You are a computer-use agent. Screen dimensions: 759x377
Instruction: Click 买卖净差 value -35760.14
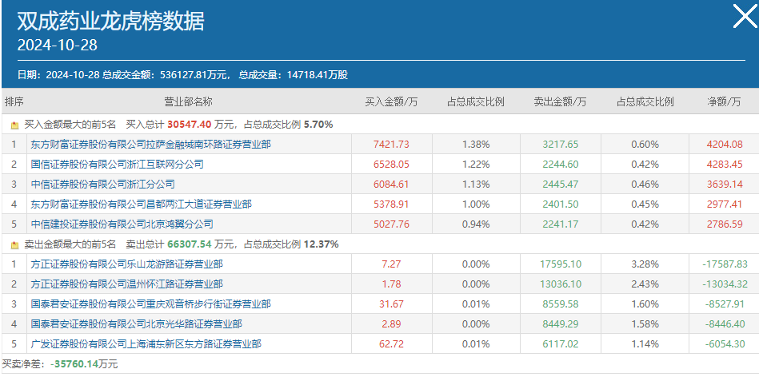pyautogui.click(x=74, y=364)
